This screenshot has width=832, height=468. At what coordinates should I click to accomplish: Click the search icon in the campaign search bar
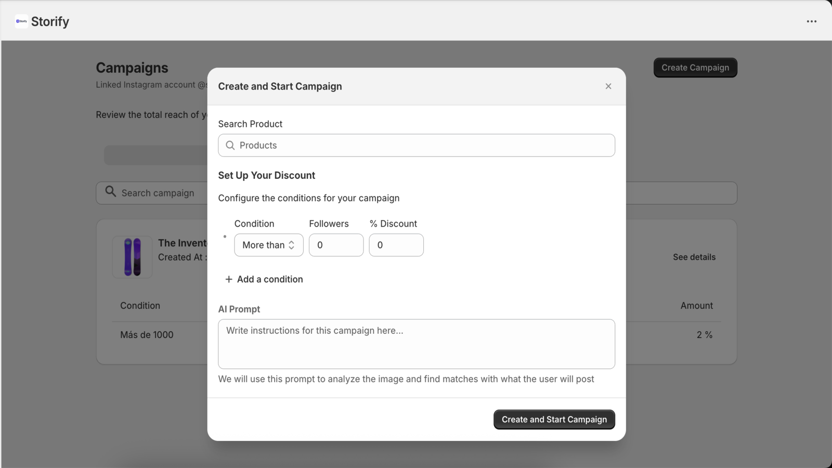[x=110, y=192]
